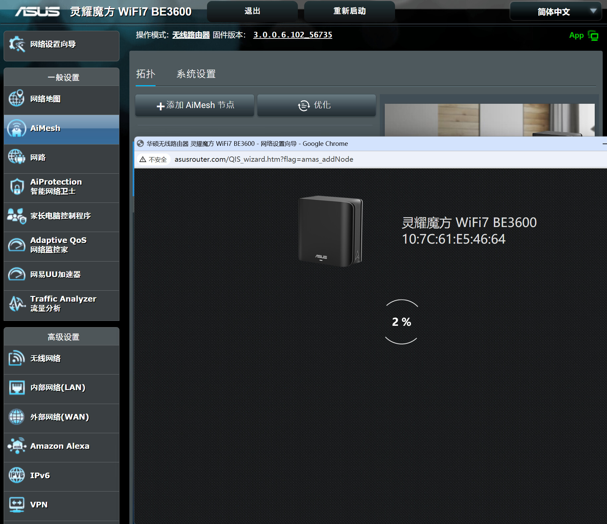607x524 pixels.
Task: Click the App link text
Action: pyautogui.click(x=576, y=35)
